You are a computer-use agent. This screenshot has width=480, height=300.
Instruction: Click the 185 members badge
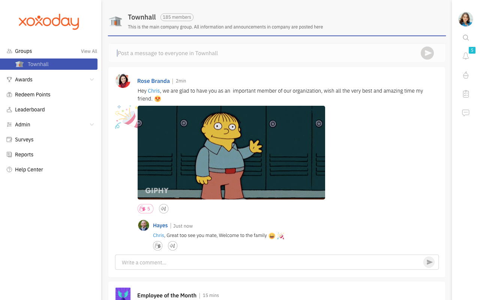(x=177, y=17)
